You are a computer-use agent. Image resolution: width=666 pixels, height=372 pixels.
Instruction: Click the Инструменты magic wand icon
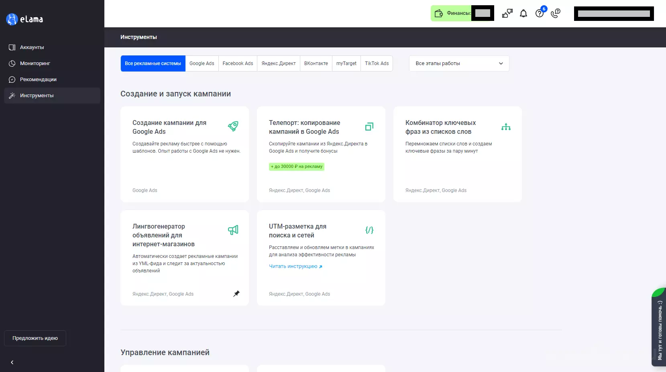point(12,96)
